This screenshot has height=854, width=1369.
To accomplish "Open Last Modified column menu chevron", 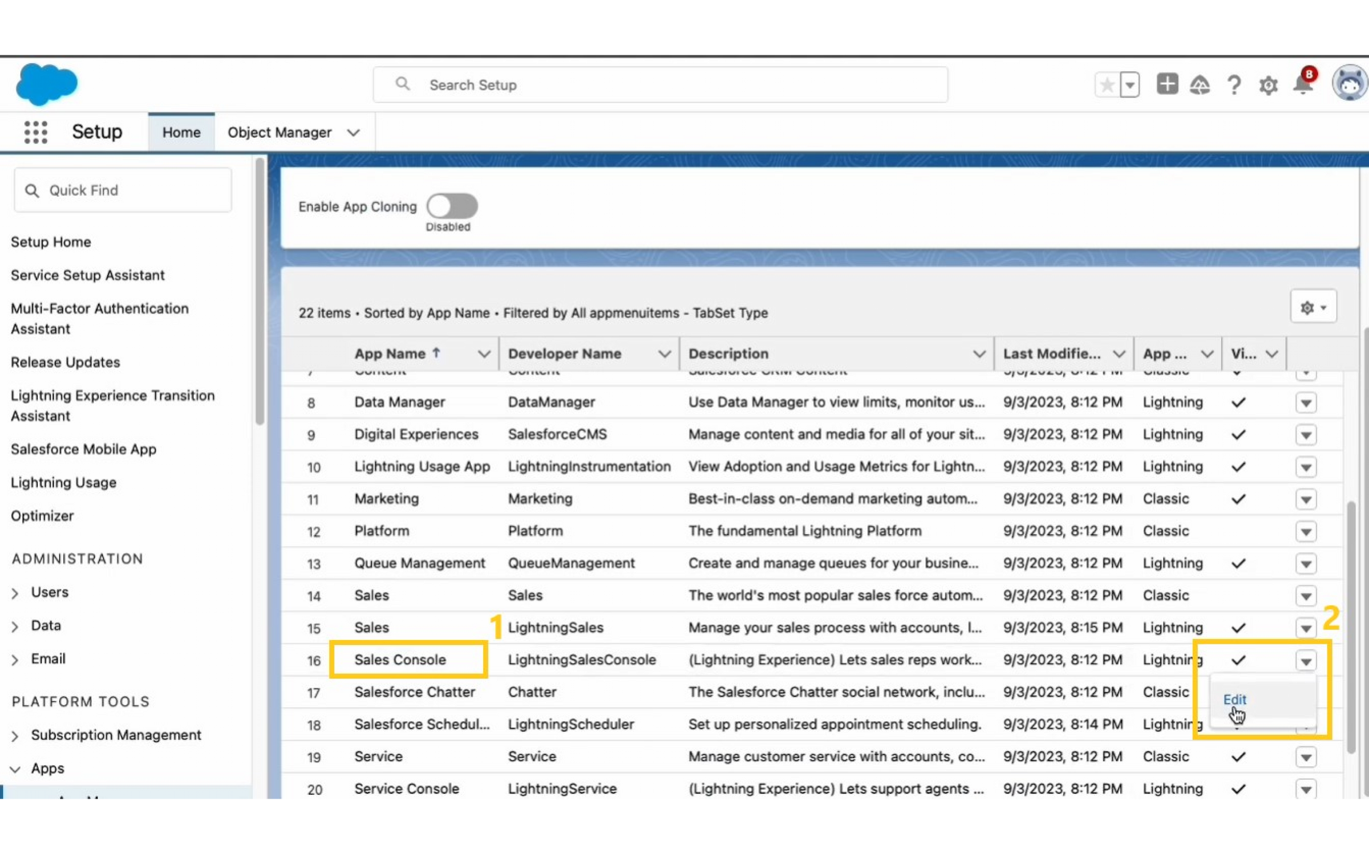I will click(x=1119, y=354).
